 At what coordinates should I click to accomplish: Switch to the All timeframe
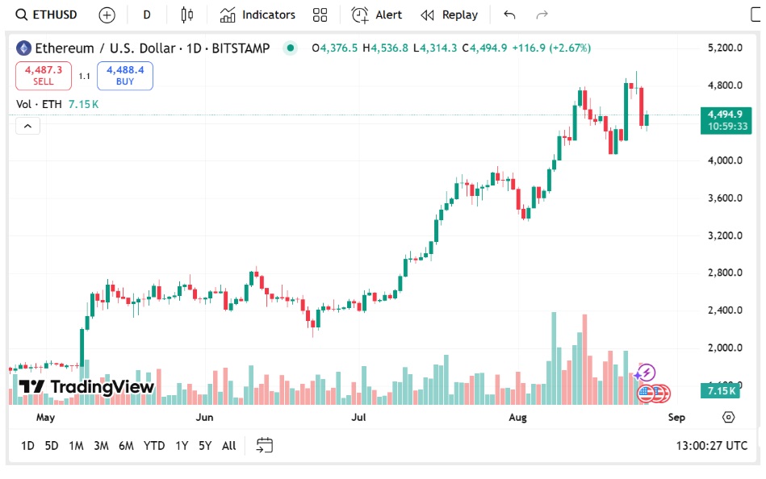(x=228, y=444)
